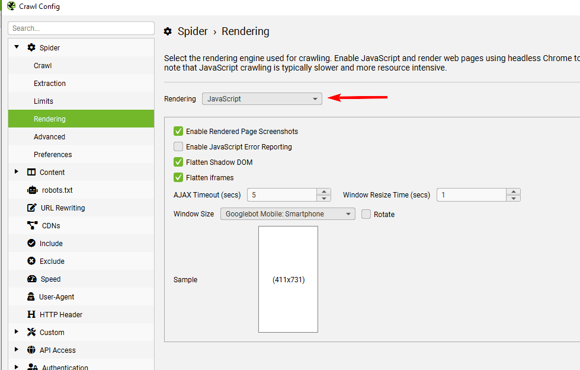Image resolution: width=580 pixels, height=370 pixels.
Task: Select the URL Rewriting pencil icon
Action: (x=31, y=208)
